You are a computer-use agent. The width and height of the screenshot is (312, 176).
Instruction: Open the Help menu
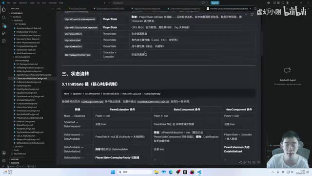61,3
